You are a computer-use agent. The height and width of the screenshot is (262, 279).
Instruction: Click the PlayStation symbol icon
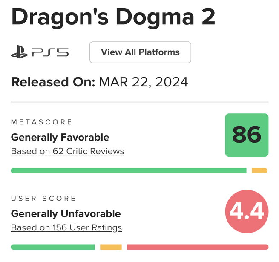(x=20, y=53)
